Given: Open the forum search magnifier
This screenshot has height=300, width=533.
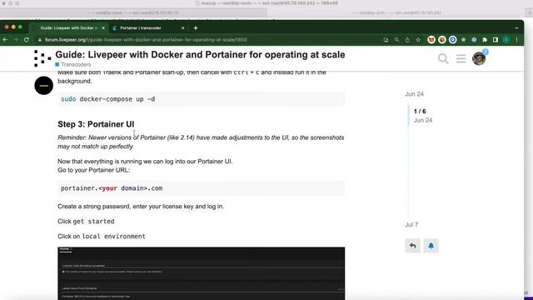Looking at the screenshot, I should (x=443, y=58).
